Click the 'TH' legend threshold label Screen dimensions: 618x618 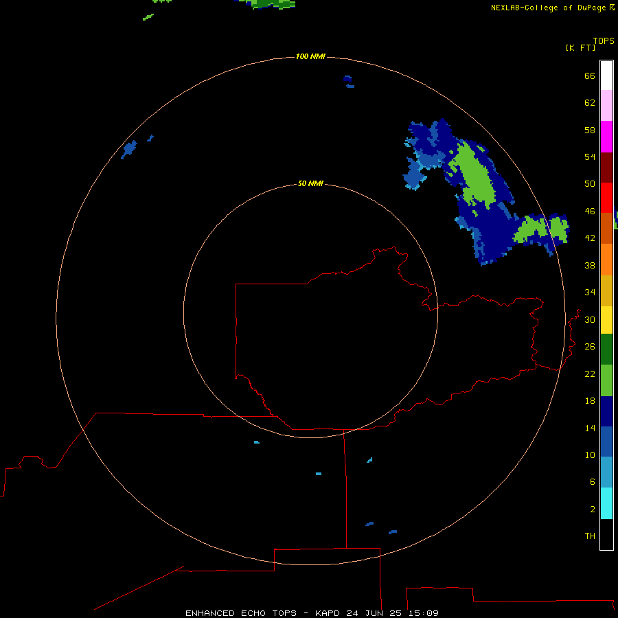pos(590,536)
